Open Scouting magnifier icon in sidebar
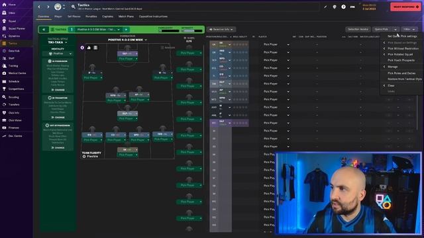 pos(5,97)
